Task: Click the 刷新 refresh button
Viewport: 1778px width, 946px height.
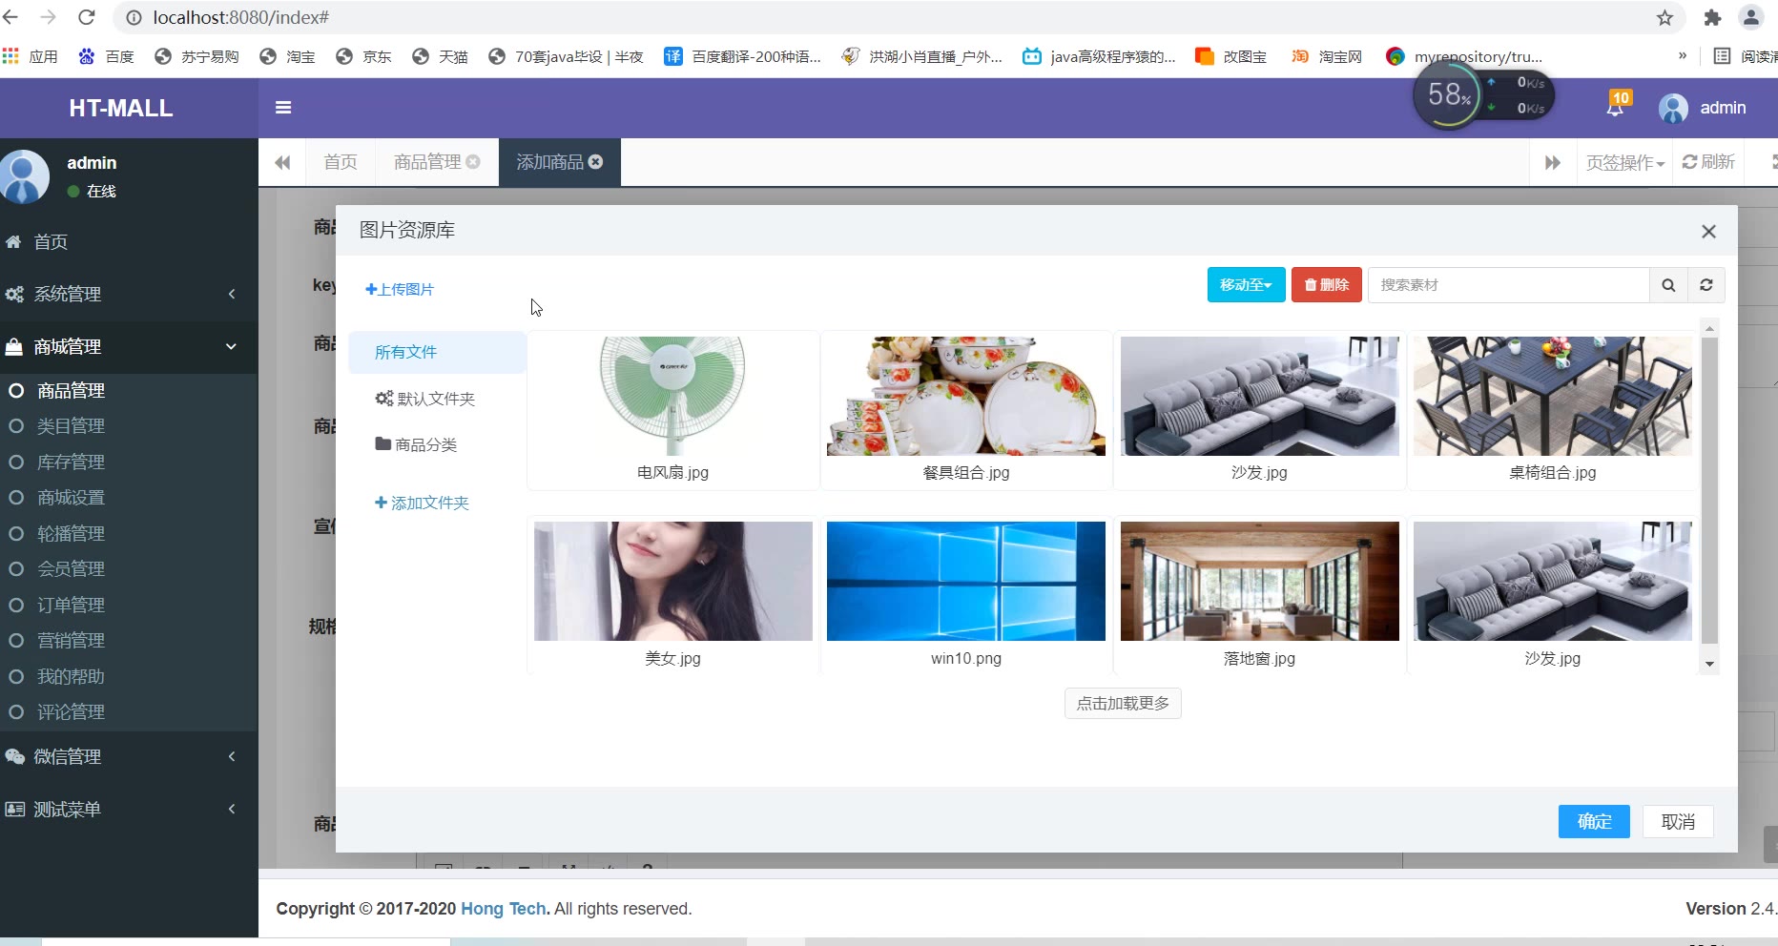Action: (x=1708, y=162)
